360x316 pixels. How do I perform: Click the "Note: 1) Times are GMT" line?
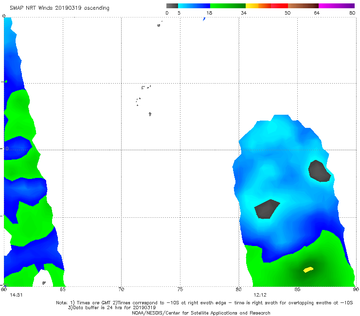point(204,303)
